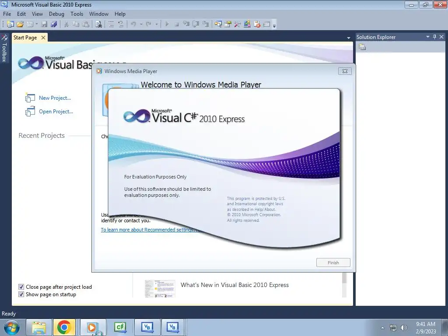Open the Toolbox side tab
This screenshot has width=448, height=336.
tap(4, 48)
